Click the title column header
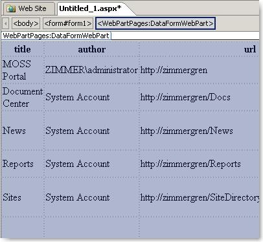 (x=23, y=49)
